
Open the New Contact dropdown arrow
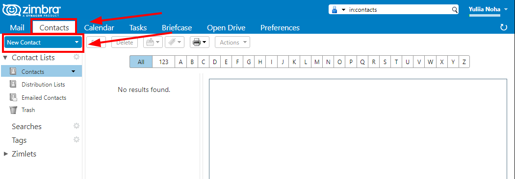tap(77, 43)
